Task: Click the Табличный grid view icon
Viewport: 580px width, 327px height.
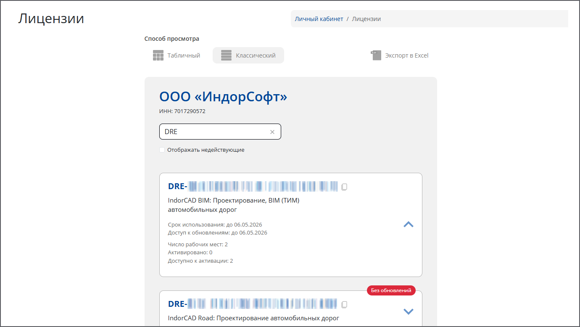Action: click(158, 55)
